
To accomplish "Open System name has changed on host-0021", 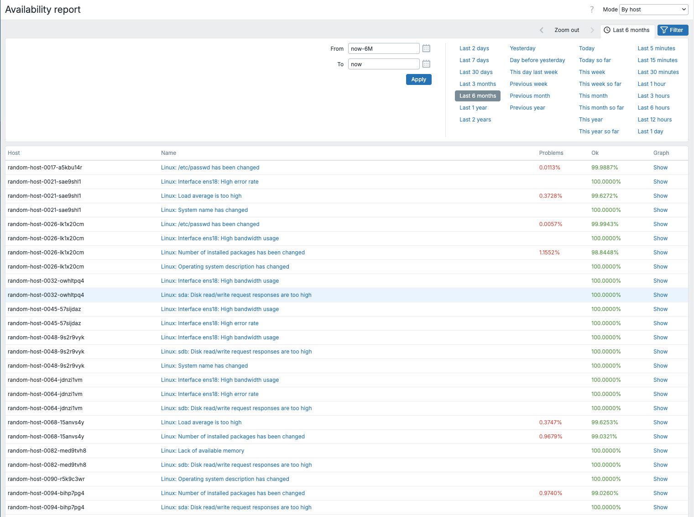I will coord(204,210).
